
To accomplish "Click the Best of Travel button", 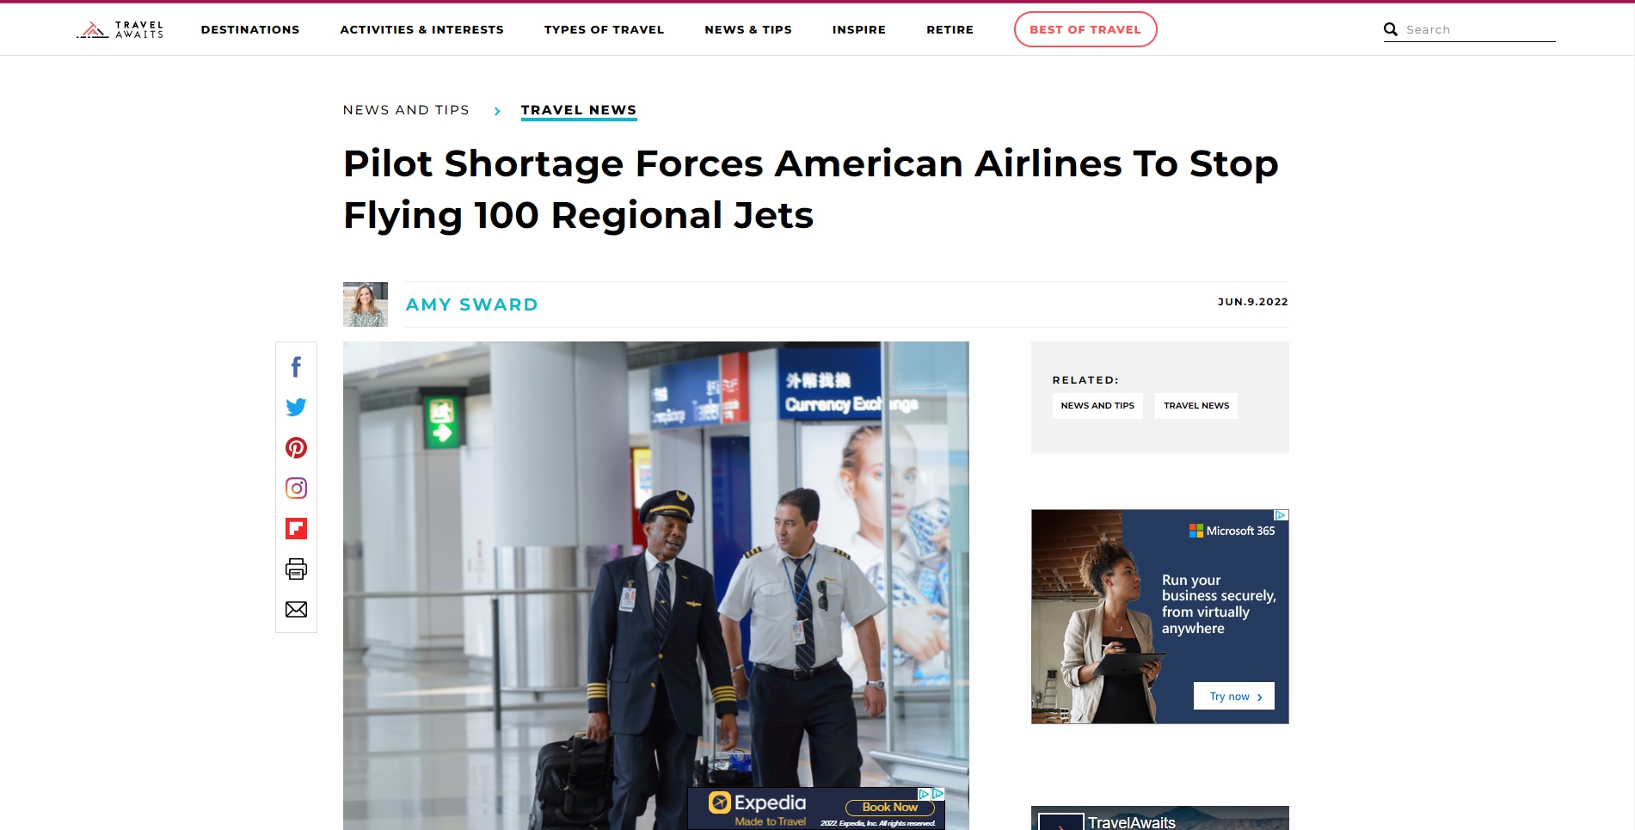I will pyautogui.click(x=1085, y=29).
